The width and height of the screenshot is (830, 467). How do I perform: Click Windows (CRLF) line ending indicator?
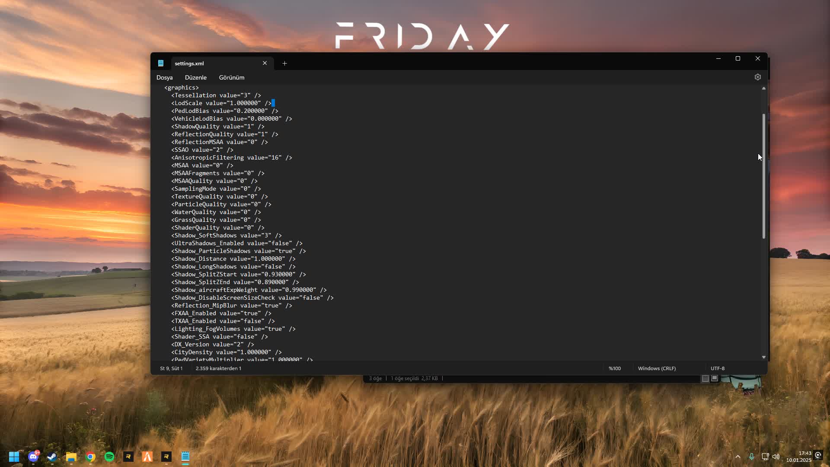point(657,368)
